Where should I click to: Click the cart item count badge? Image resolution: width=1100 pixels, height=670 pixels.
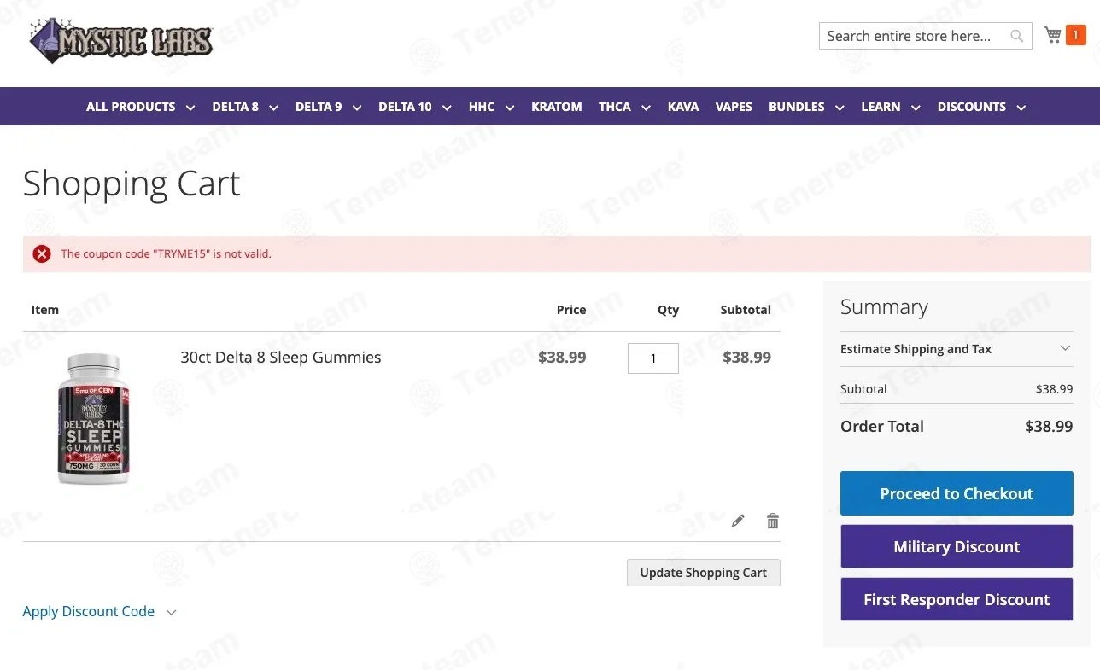tap(1075, 35)
